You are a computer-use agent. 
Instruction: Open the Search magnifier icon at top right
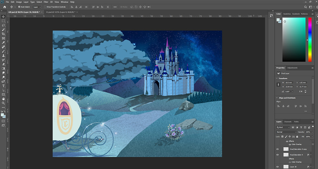point(305,7)
